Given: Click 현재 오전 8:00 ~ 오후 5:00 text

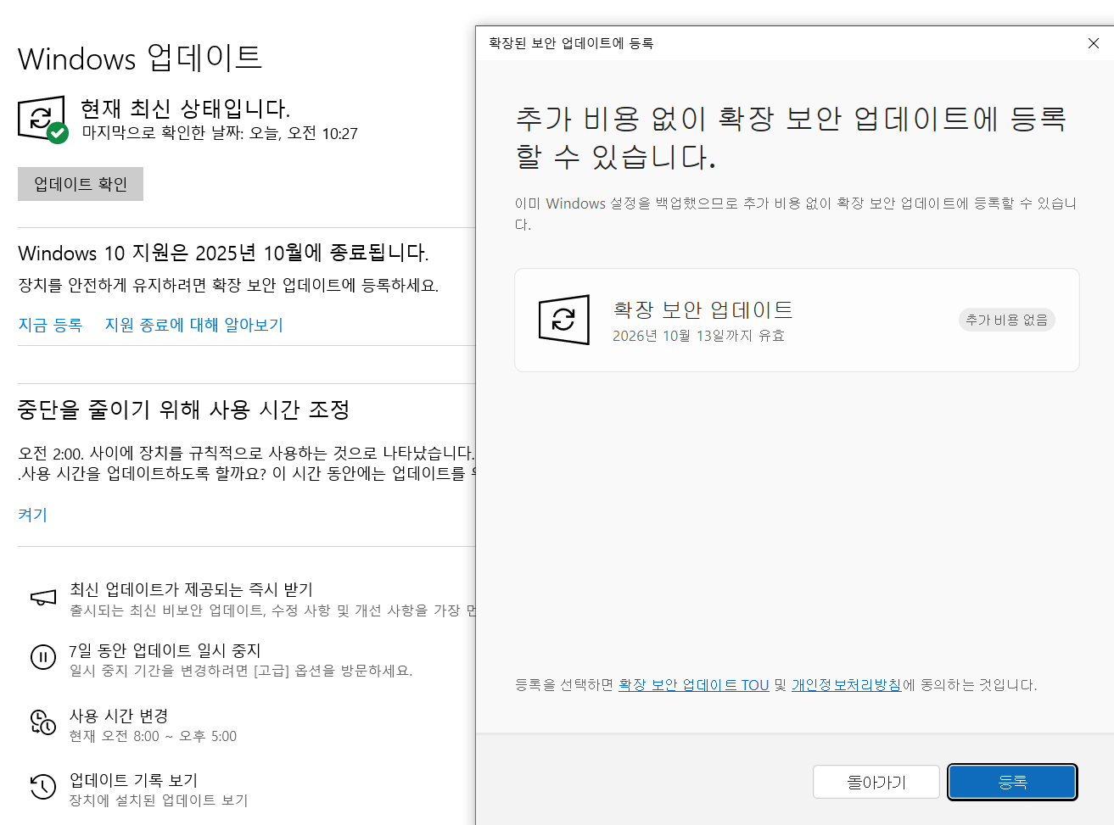Looking at the screenshot, I should coord(153,736).
